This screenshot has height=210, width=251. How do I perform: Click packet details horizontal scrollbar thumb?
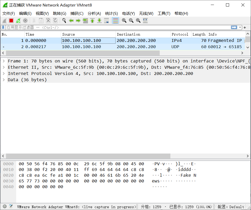click(x=88, y=156)
